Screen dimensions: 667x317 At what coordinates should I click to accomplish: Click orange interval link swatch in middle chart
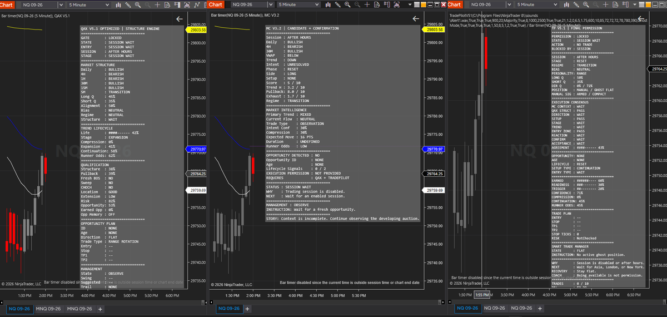(424, 5)
